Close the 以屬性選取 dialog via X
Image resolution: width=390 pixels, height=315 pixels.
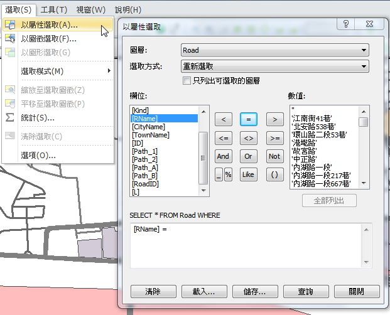pos(370,24)
